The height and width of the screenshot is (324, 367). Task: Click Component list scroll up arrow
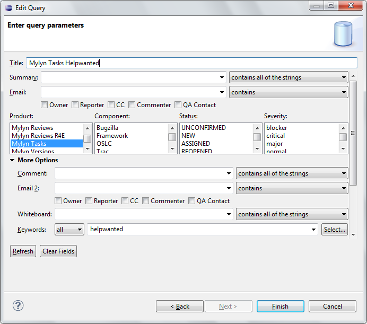tap(172, 128)
